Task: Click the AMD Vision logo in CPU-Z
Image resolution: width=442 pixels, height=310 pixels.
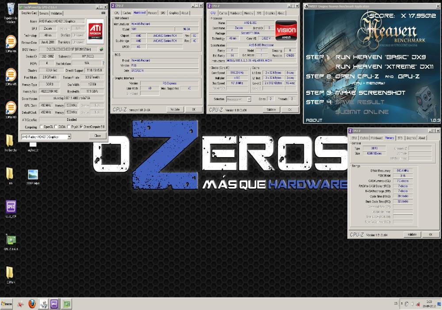Action: pos(286,30)
